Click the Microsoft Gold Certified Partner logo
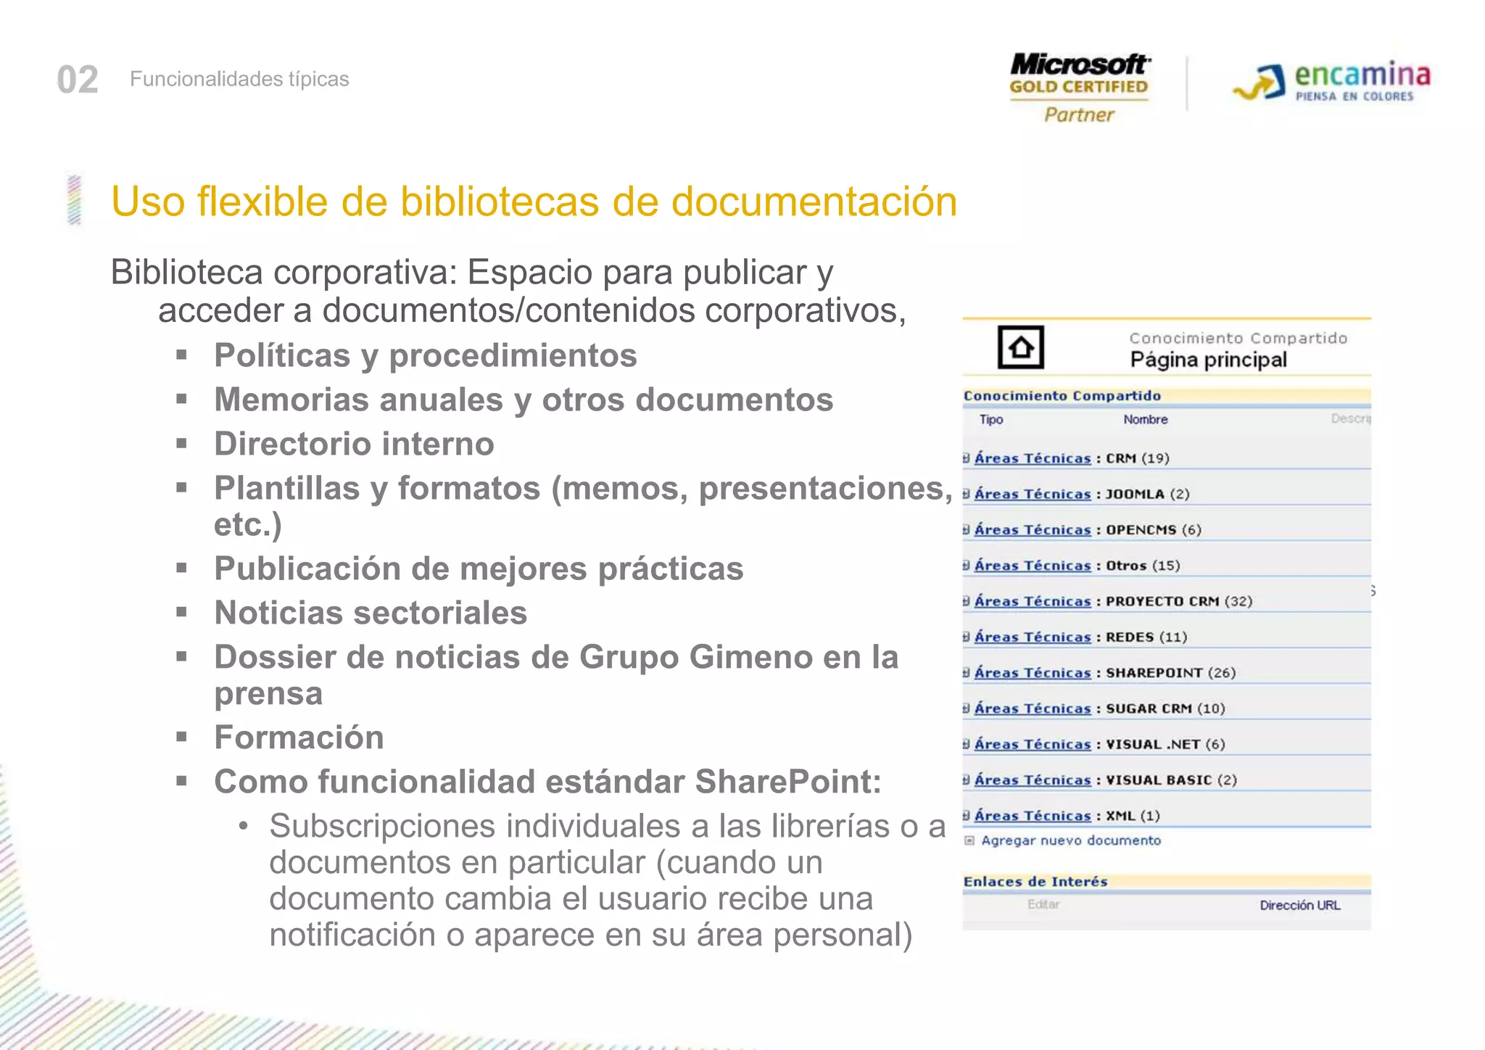 coord(1079,88)
